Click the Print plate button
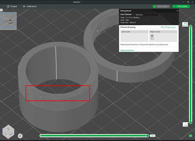The width and height of the screenshot is (195, 141). (x=183, y=6)
